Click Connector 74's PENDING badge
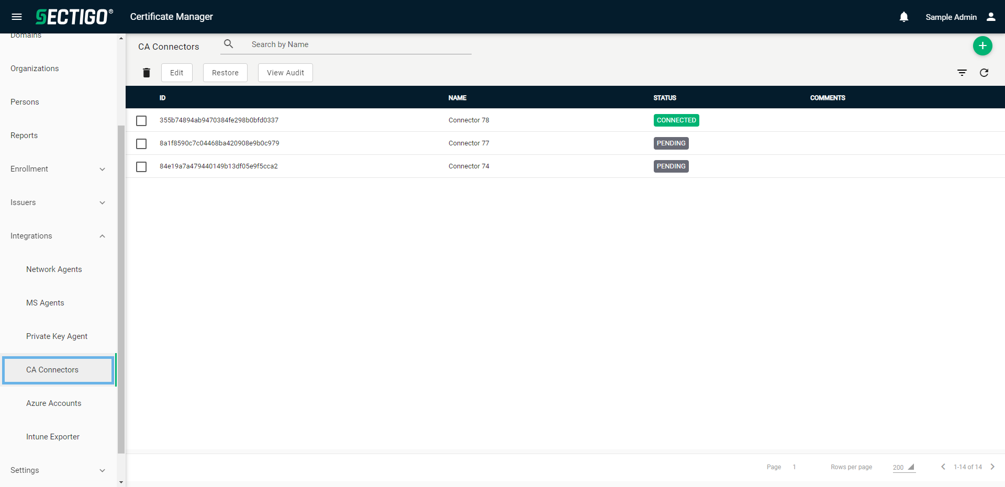The height and width of the screenshot is (487, 1005). pos(671,166)
